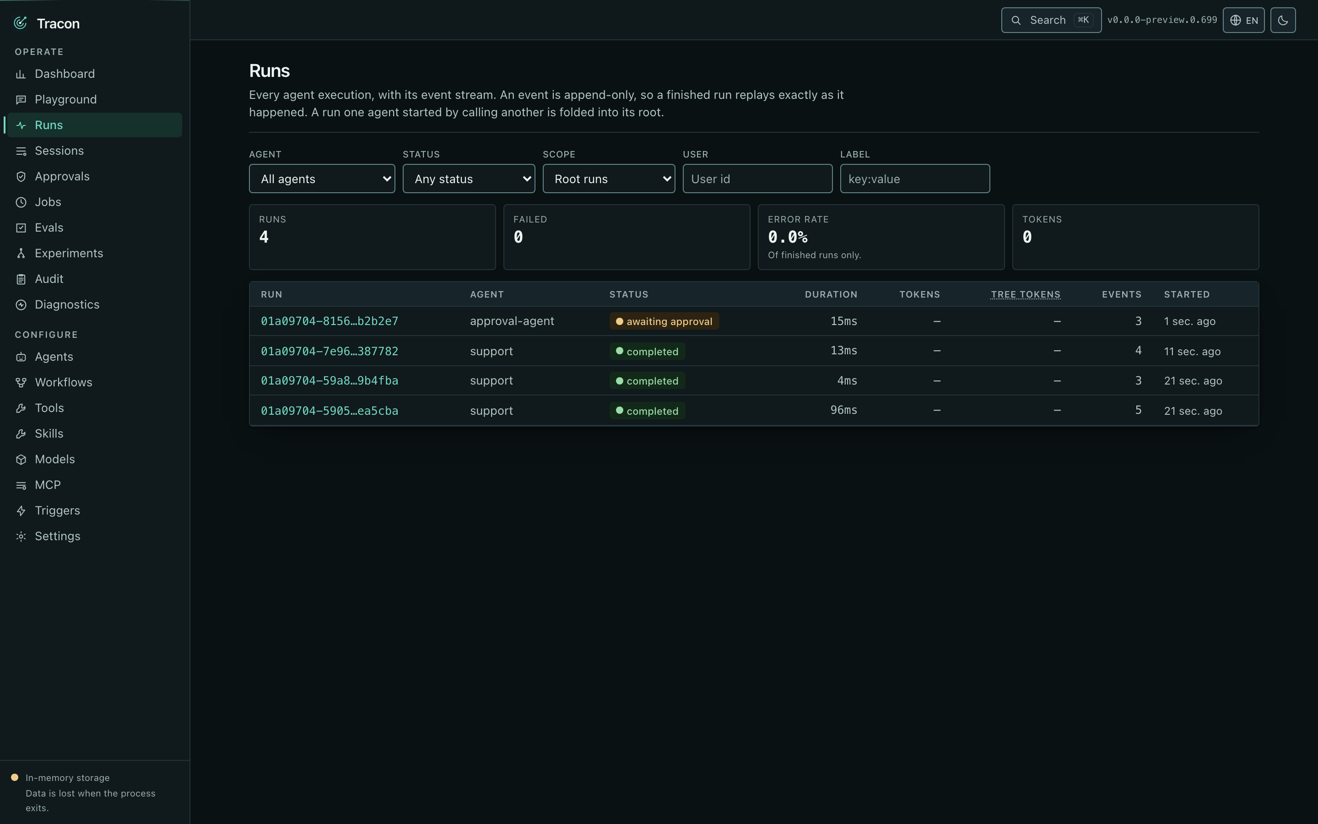Click the Tracon logo icon
This screenshot has height=824, width=1318.
[x=21, y=23]
